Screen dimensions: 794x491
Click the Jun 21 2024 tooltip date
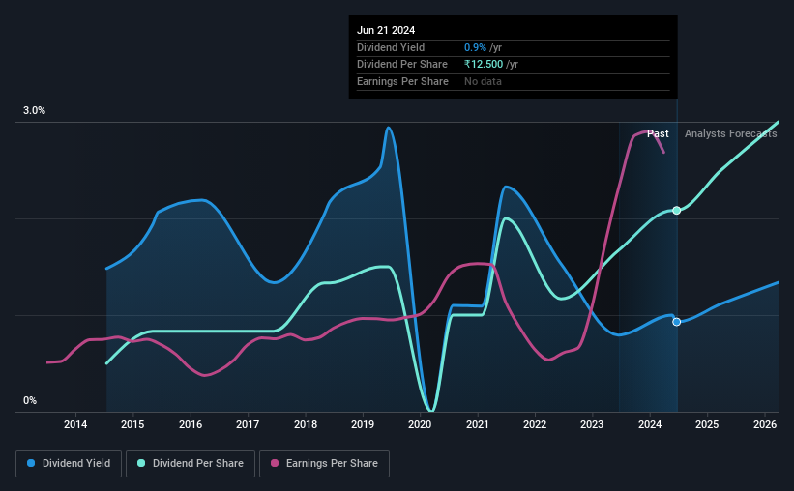(x=386, y=30)
